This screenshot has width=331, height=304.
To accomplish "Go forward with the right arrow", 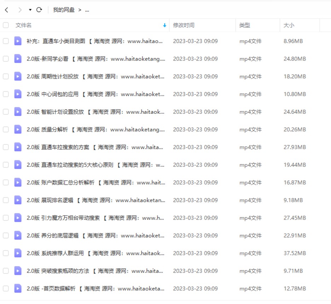I will click(x=20, y=10).
